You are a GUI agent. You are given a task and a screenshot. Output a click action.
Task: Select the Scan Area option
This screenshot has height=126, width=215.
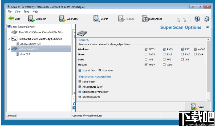point(100,71)
